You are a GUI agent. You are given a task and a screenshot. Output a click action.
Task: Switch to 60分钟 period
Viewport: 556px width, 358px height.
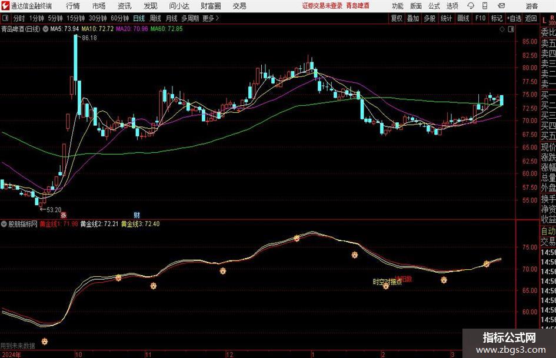pyautogui.click(x=119, y=18)
